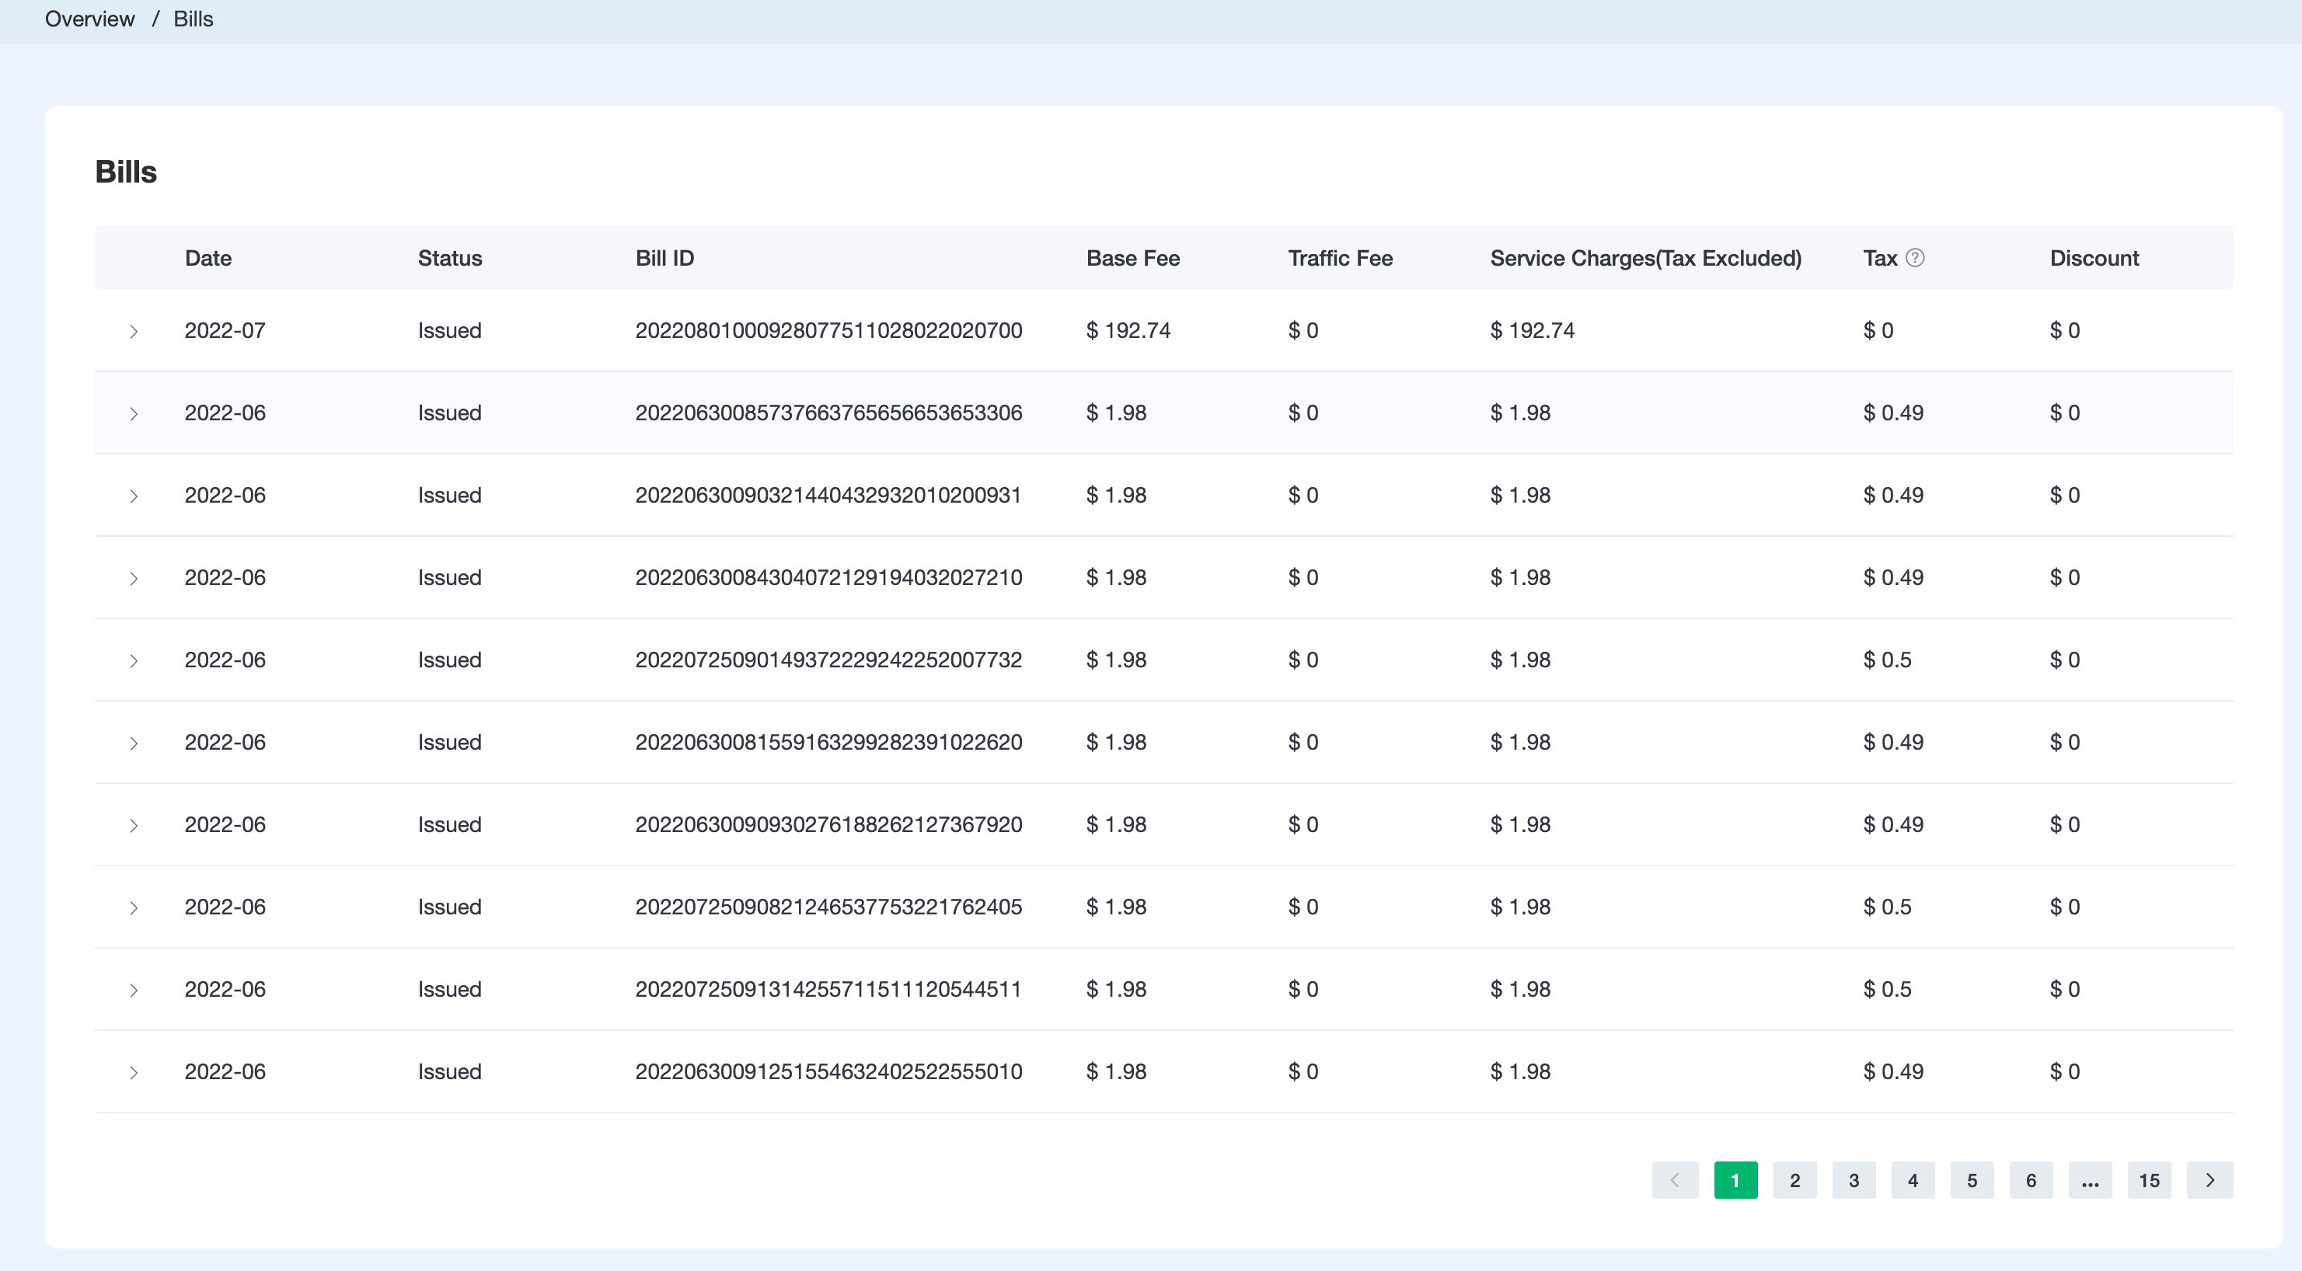Expand bill row ending in 21762405
The width and height of the screenshot is (2302, 1271).
(133, 907)
